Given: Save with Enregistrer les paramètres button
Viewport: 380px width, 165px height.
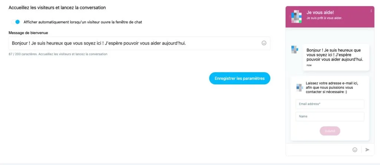Looking at the screenshot, I should (x=240, y=78).
